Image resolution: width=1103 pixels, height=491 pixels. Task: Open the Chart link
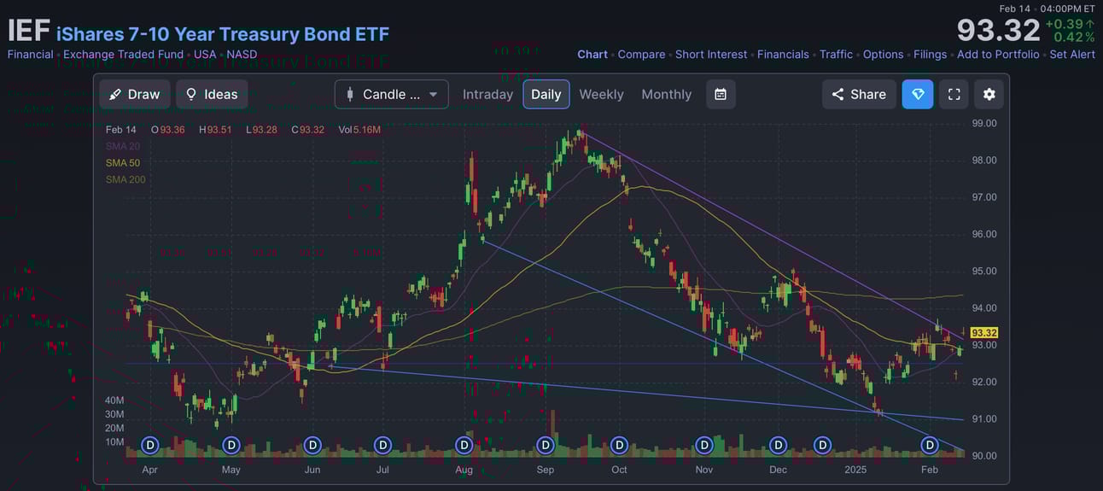coord(592,54)
